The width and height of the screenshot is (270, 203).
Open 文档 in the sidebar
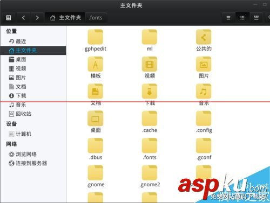33,87
